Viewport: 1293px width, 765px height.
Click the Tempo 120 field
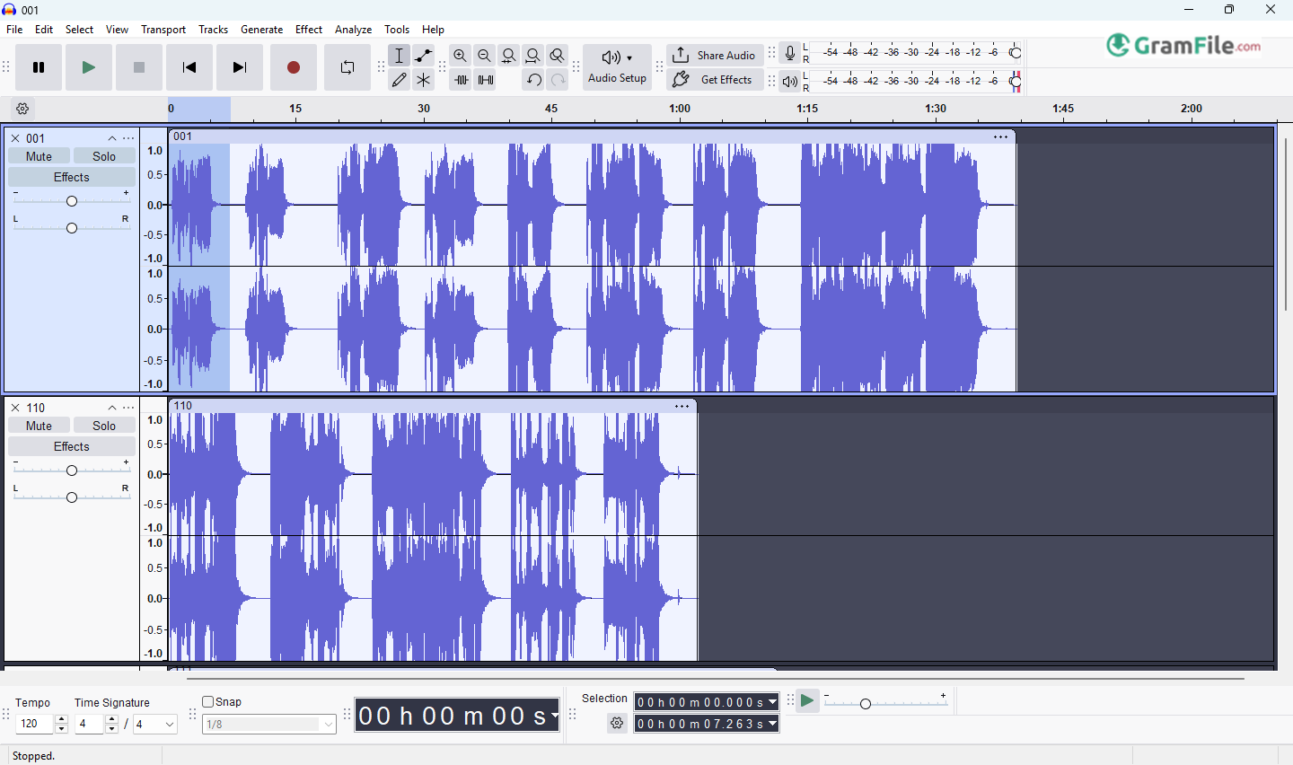pyautogui.click(x=35, y=724)
